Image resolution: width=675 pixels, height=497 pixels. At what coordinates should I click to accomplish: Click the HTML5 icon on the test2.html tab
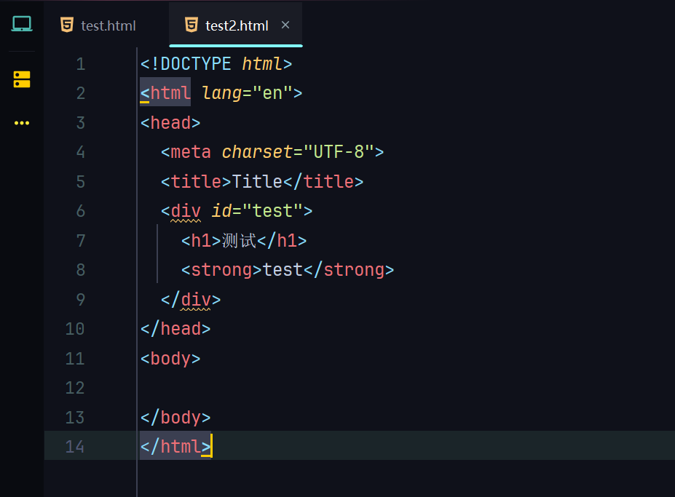[x=192, y=25]
